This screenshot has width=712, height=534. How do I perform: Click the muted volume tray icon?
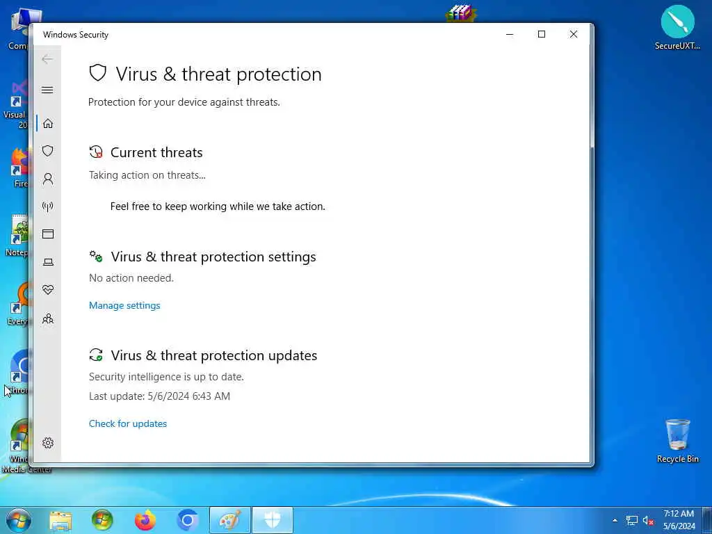click(x=649, y=521)
